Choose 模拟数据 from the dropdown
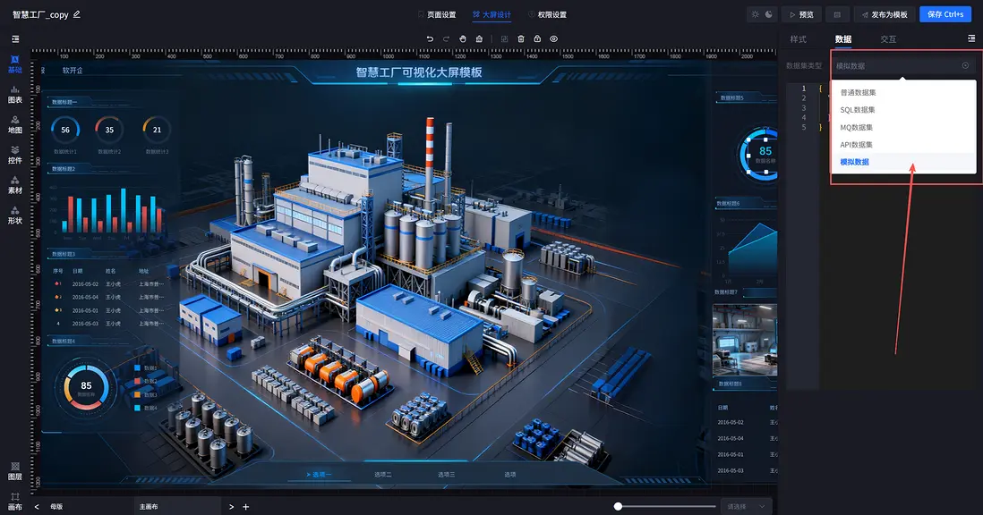Viewport: 983px width, 515px height. [x=903, y=162]
